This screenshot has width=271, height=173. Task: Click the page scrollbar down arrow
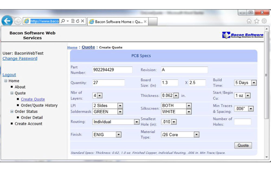pyautogui.click(x=266, y=157)
